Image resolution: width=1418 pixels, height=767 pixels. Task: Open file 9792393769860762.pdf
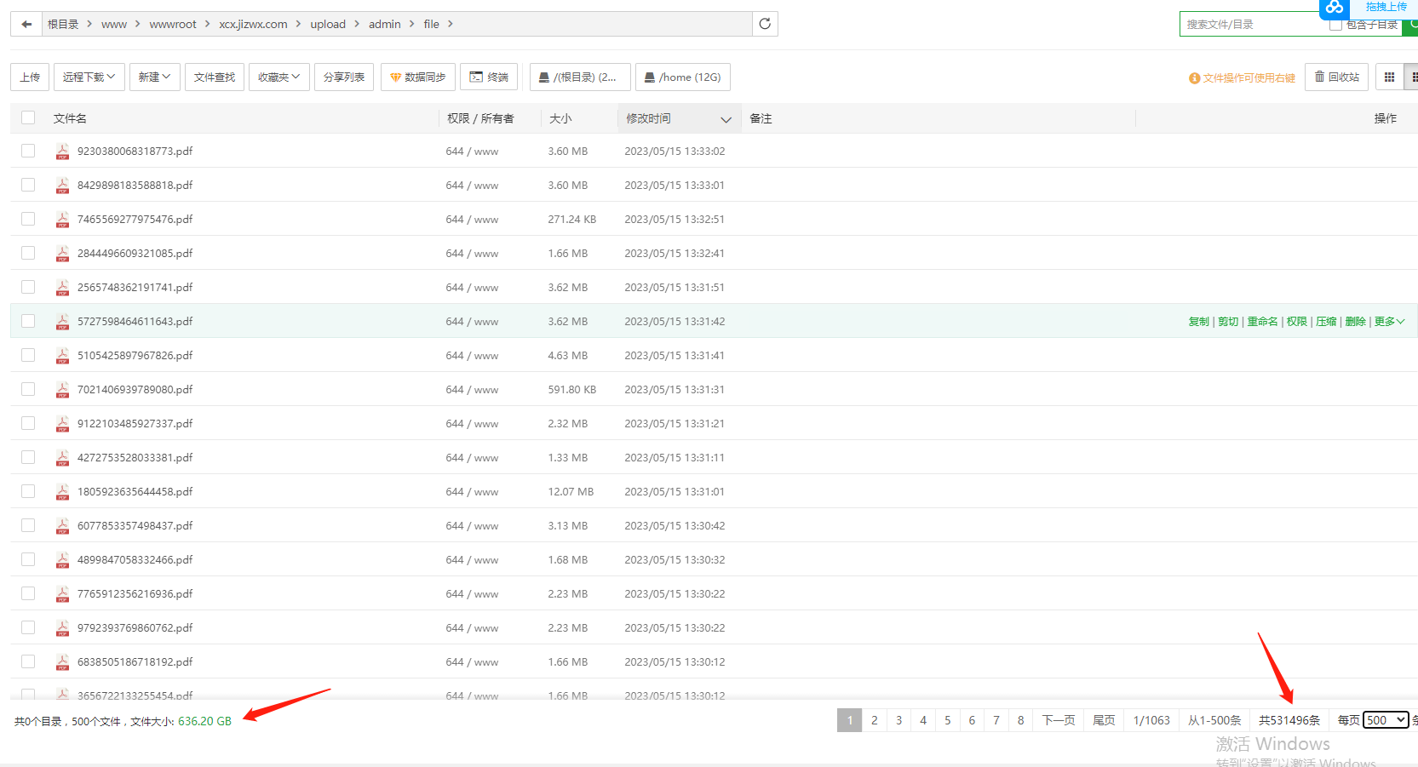(135, 628)
